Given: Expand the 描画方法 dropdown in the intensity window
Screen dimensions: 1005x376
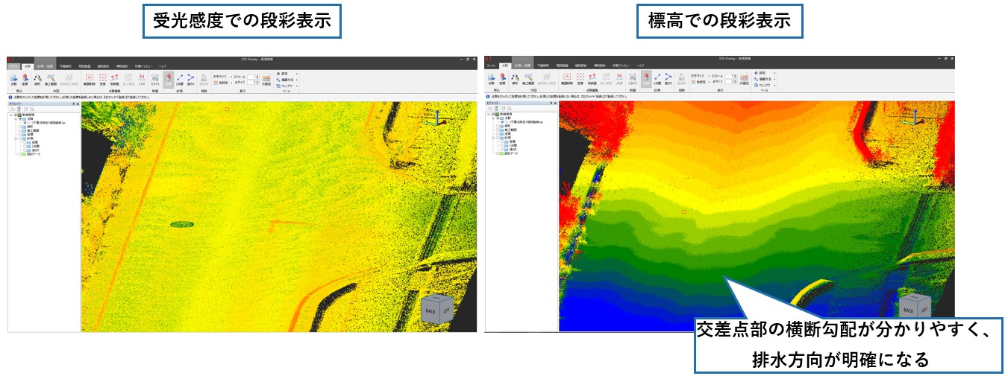Looking at the screenshot, I should click(x=296, y=80).
